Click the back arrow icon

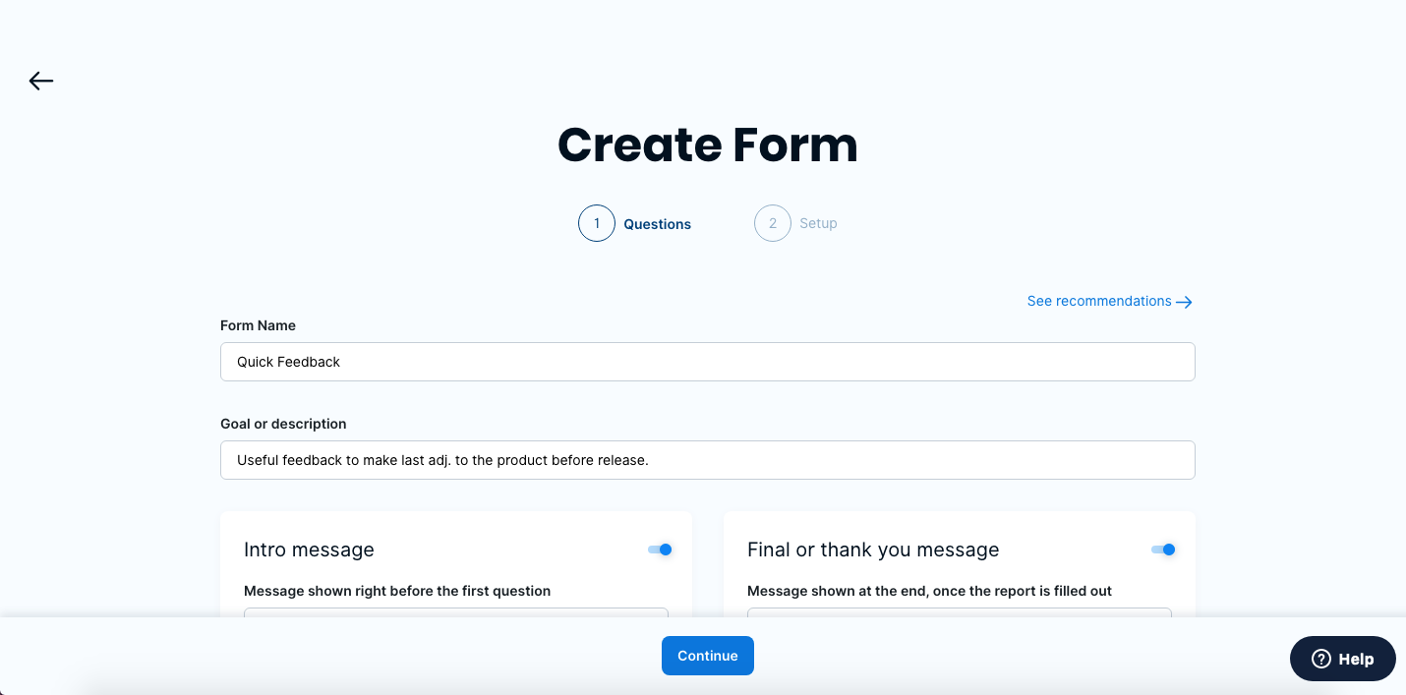click(41, 81)
